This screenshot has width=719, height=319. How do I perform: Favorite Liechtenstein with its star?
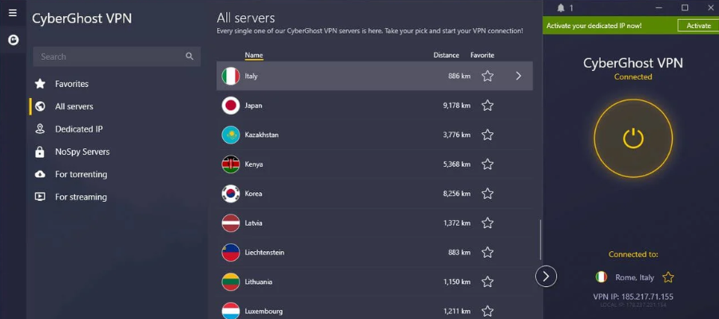(x=487, y=252)
